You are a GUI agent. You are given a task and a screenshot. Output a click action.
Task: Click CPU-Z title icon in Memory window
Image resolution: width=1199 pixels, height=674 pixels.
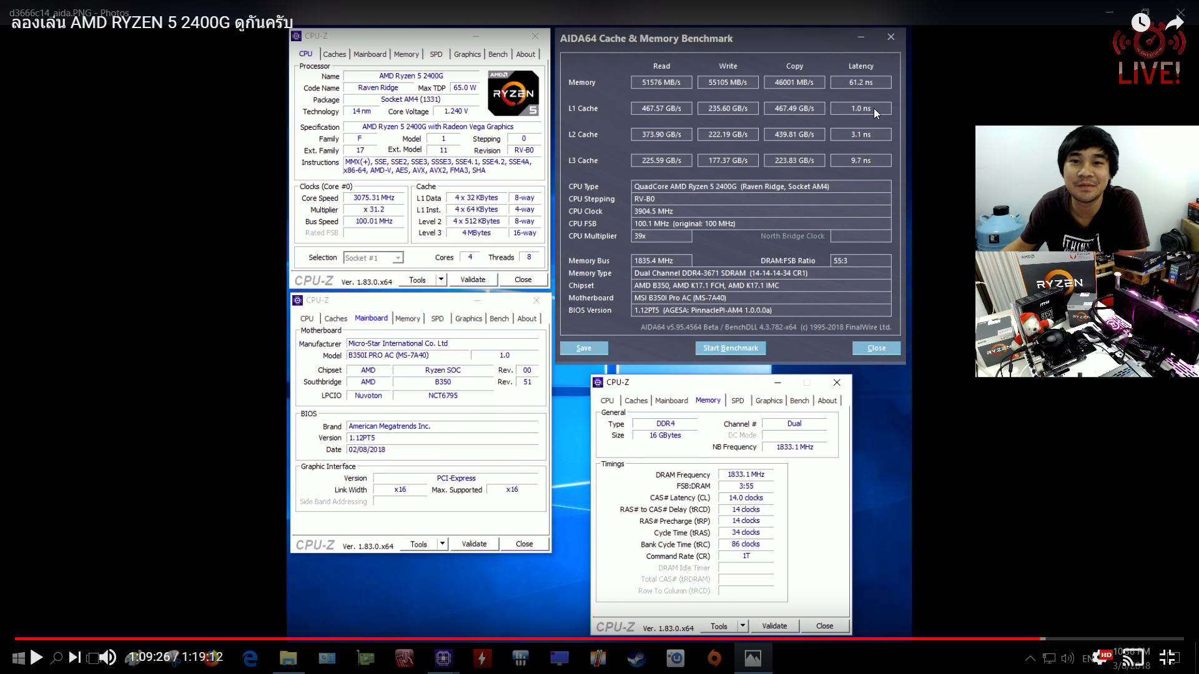click(x=598, y=382)
